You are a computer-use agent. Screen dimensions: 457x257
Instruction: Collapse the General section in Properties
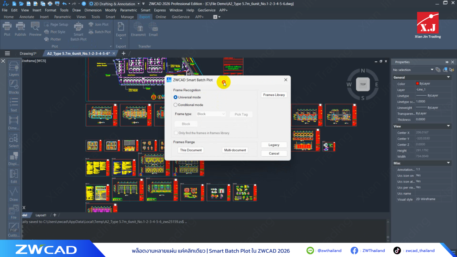tap(449, 77)
